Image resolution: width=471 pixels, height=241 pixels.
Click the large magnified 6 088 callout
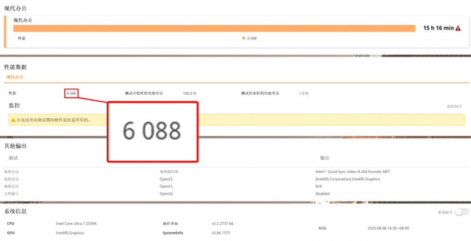click(152, 132)
